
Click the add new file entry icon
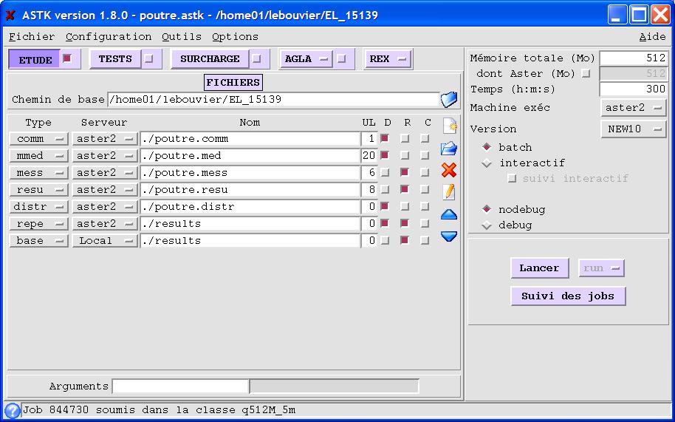click(x=448, y=126)
